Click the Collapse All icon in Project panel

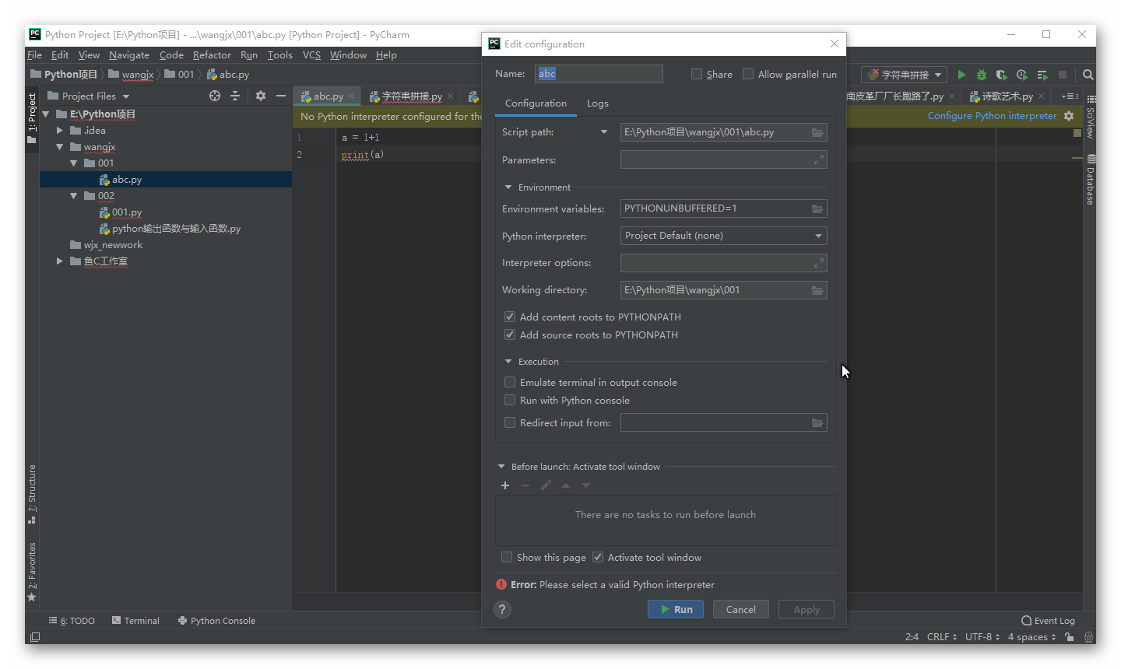click(x=235, y=96)
